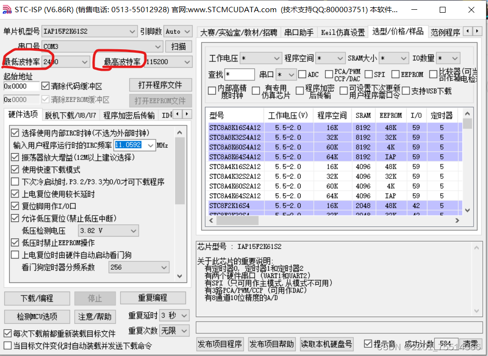The height and width of the screenshot is (356, 488).
Task: Switch to 大赛/实验室/教材/招聘 tab
Action: (x=239, y=32)
